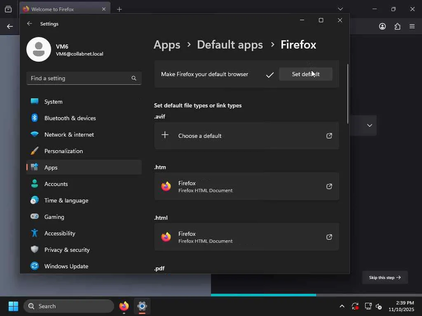Click Firefox back navigation arrow

tap(10, 26)
